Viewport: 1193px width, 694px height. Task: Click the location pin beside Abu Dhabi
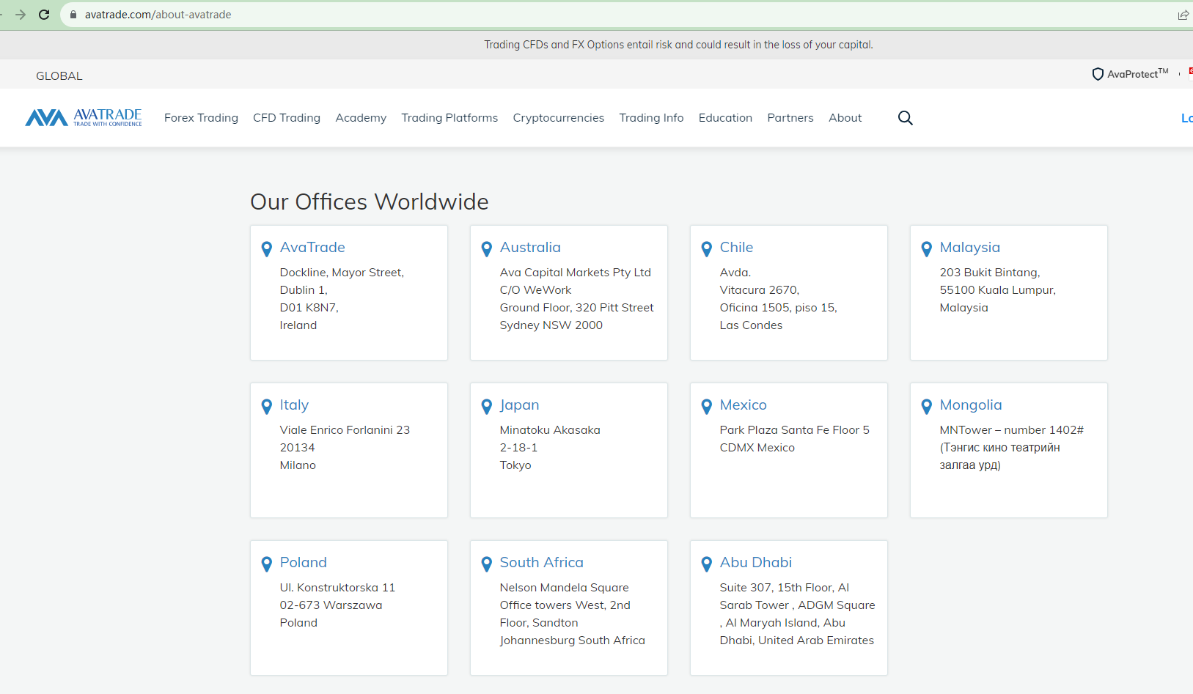(x=706, y=564)
